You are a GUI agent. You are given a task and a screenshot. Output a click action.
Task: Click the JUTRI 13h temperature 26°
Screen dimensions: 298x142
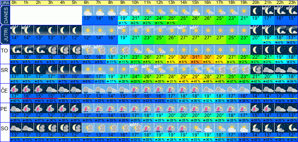[x=172, y=37]
